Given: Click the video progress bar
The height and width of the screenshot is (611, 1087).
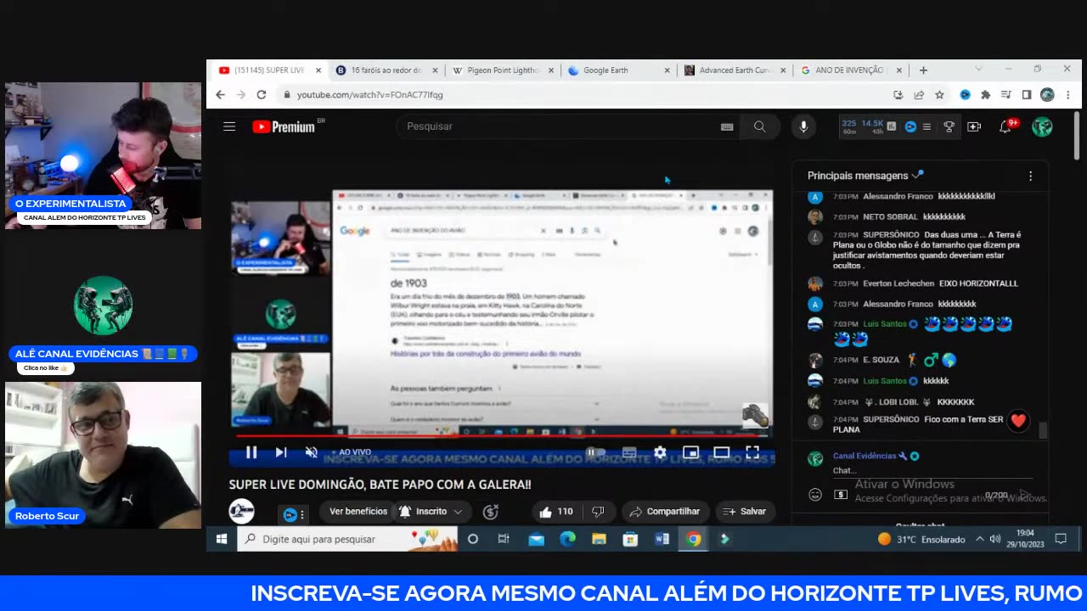Looking at the screenshot, I should 501,437.
